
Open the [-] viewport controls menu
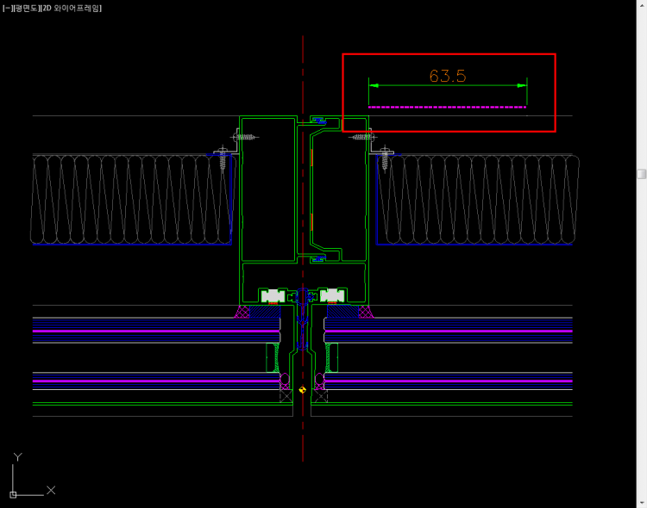tap(7, 8)
